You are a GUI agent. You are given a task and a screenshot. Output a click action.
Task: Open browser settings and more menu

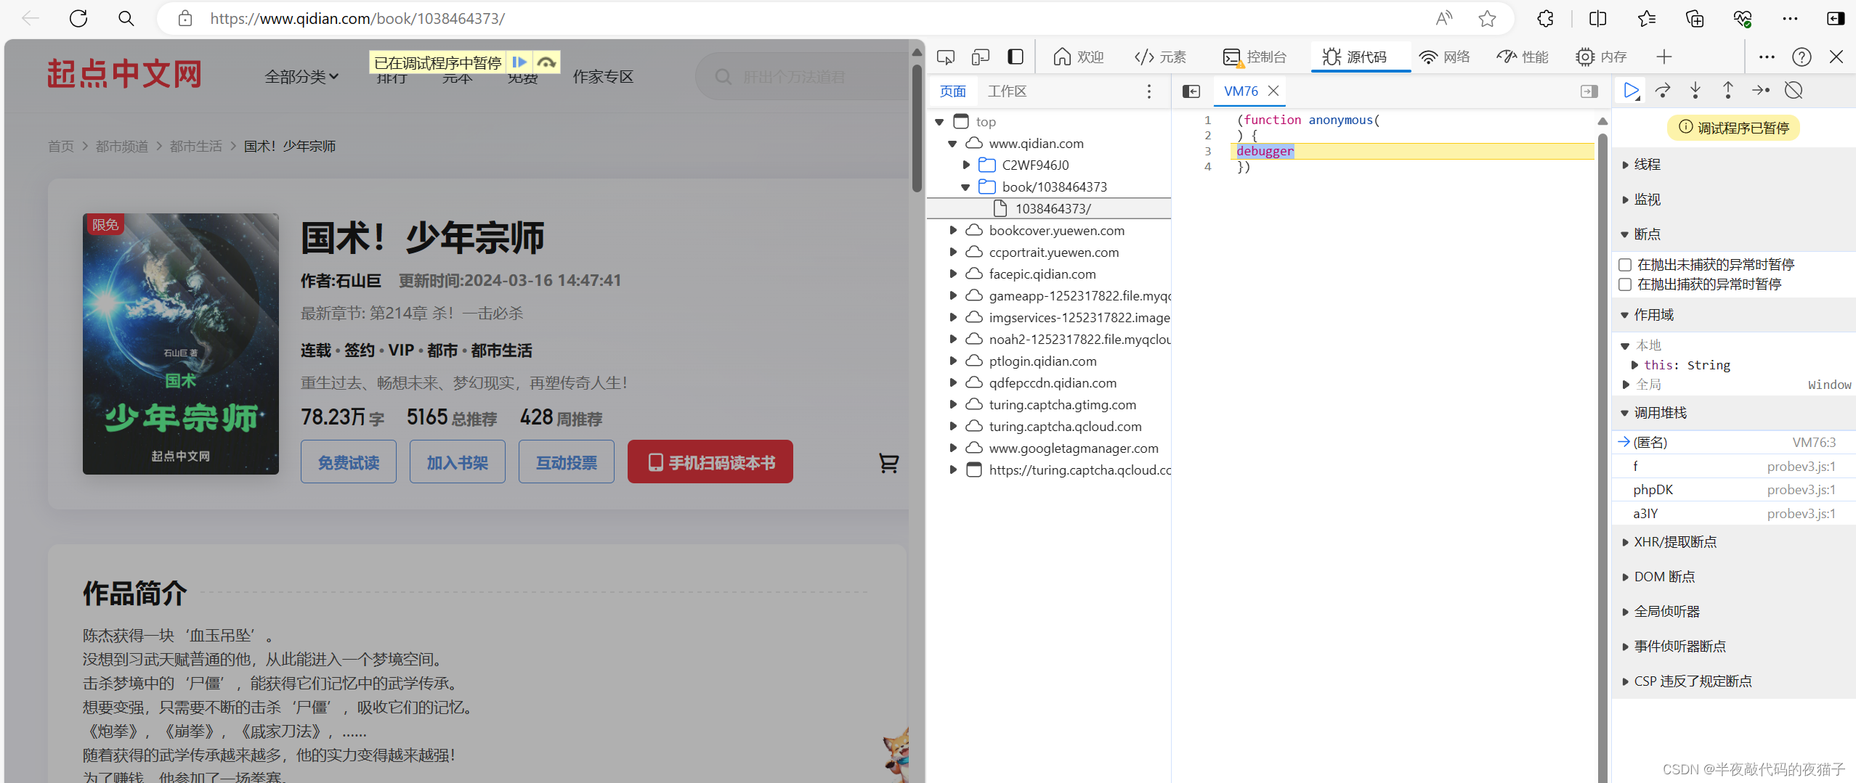click(1791, 18)
